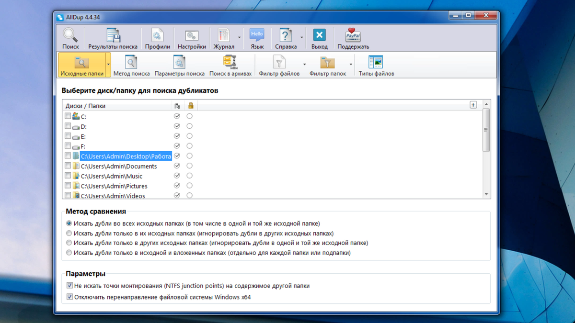
Task: Open the Справка help icon
Action: [286, 35]
